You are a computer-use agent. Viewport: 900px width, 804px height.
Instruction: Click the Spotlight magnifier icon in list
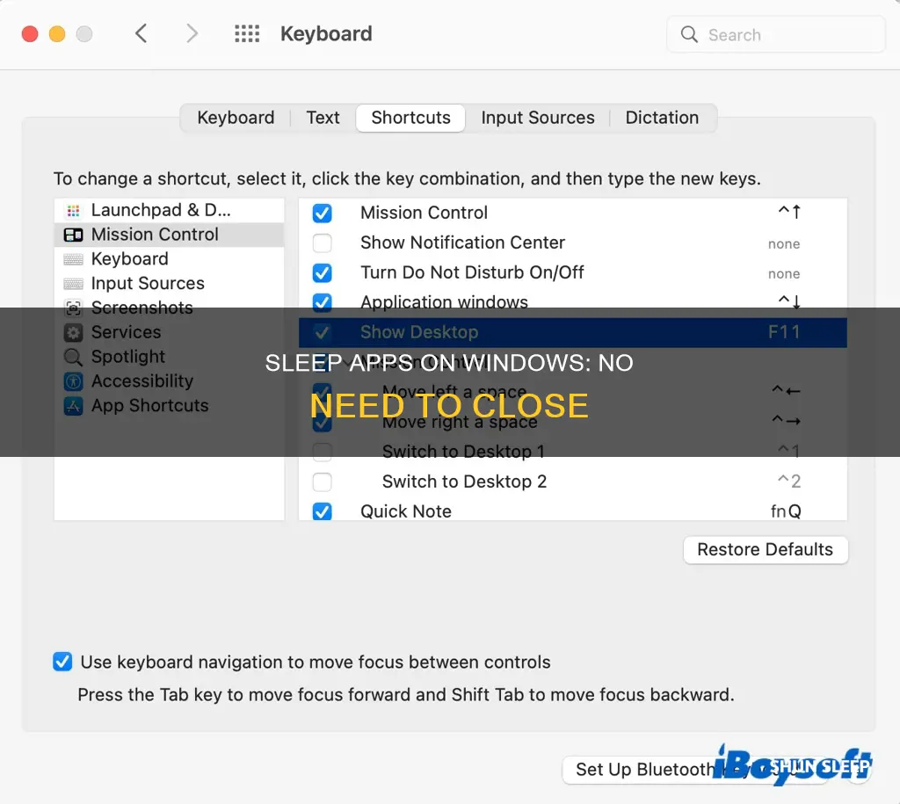(x=73, y=357)
